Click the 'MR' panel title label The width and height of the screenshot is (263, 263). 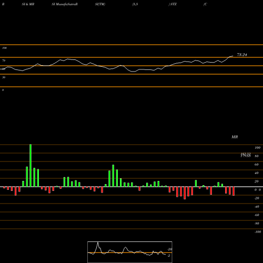(x=235, y=137)
